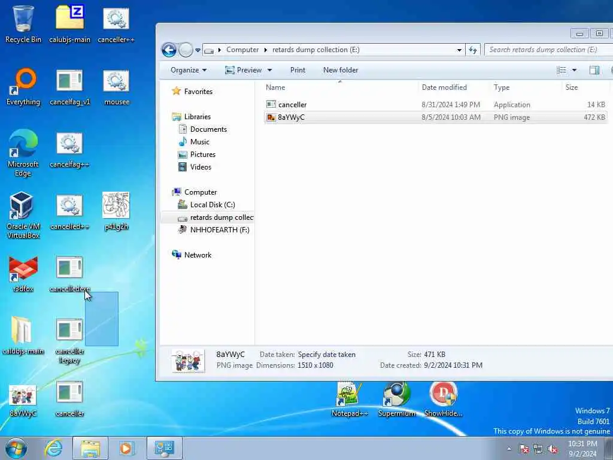Open Windows Explorer taskbar button

point(90,448)
